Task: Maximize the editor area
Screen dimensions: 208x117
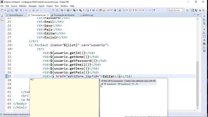Action: [x=198, y=15]
